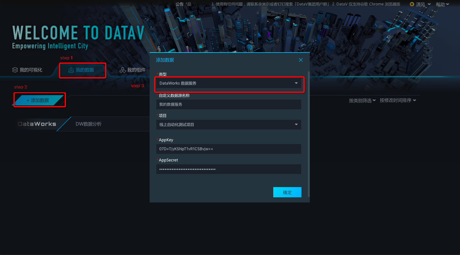Viewport: 460px width, 255px height.
Task: Click the AppKey input field
Action: 229,149
